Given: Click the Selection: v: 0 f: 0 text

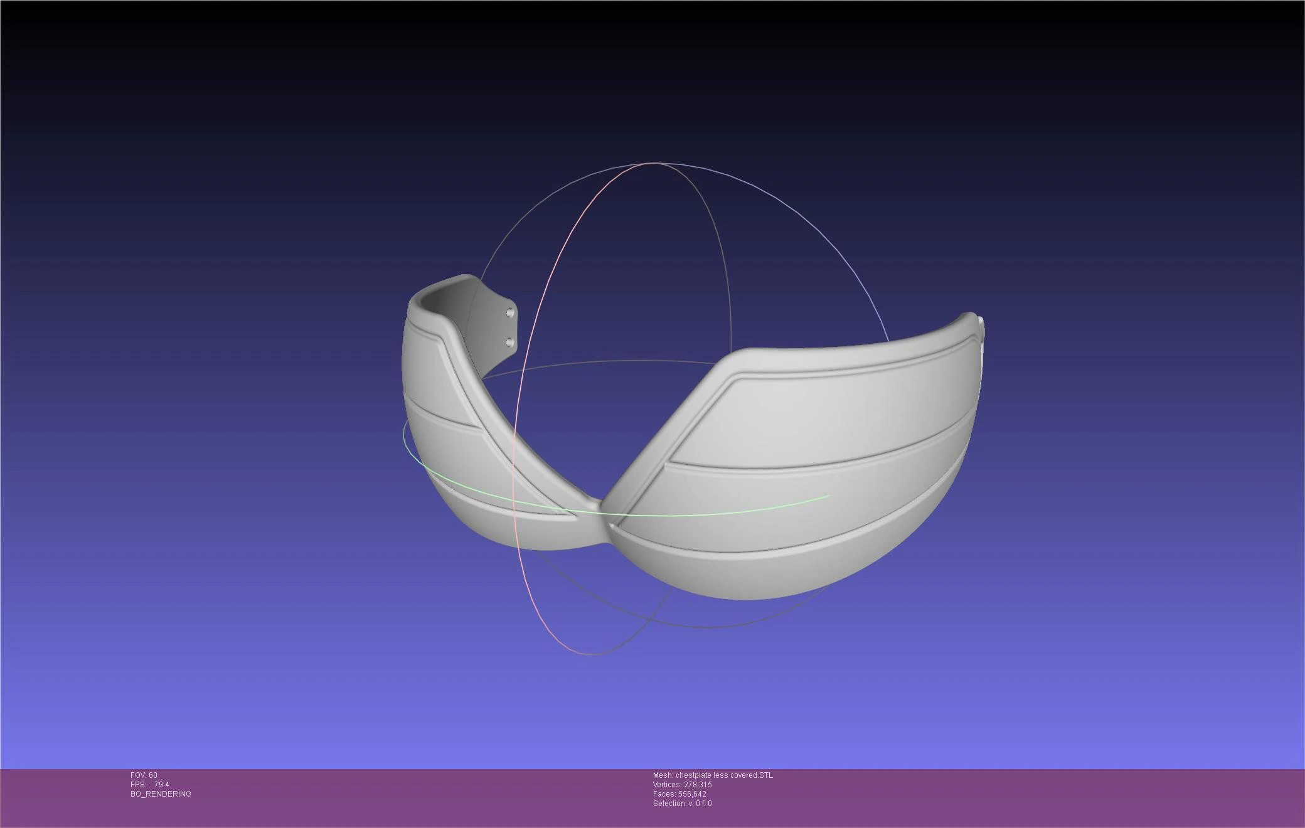Looking at the screenshot, I should point(682,804).
